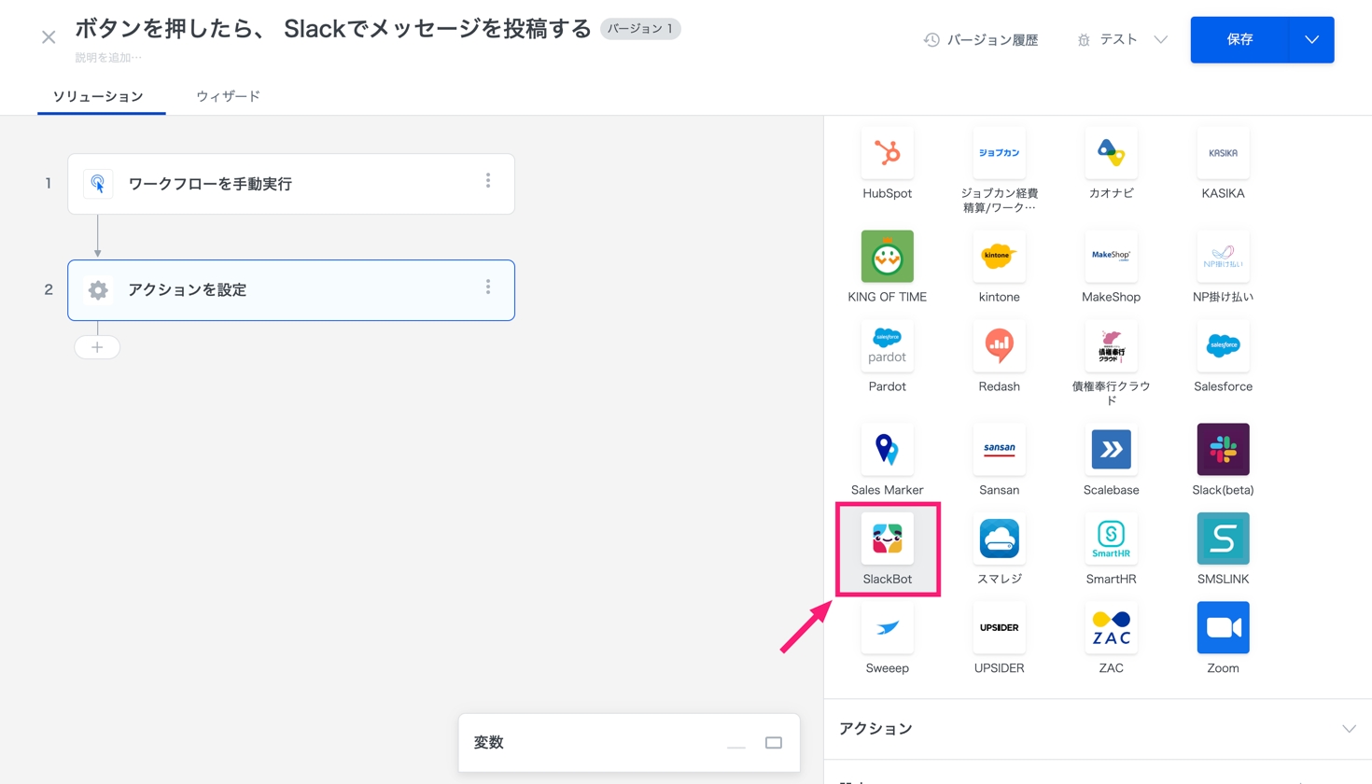Open options menu for ワークフローを手動実行 step
The image size is (1372, 784).
(488, 181)
